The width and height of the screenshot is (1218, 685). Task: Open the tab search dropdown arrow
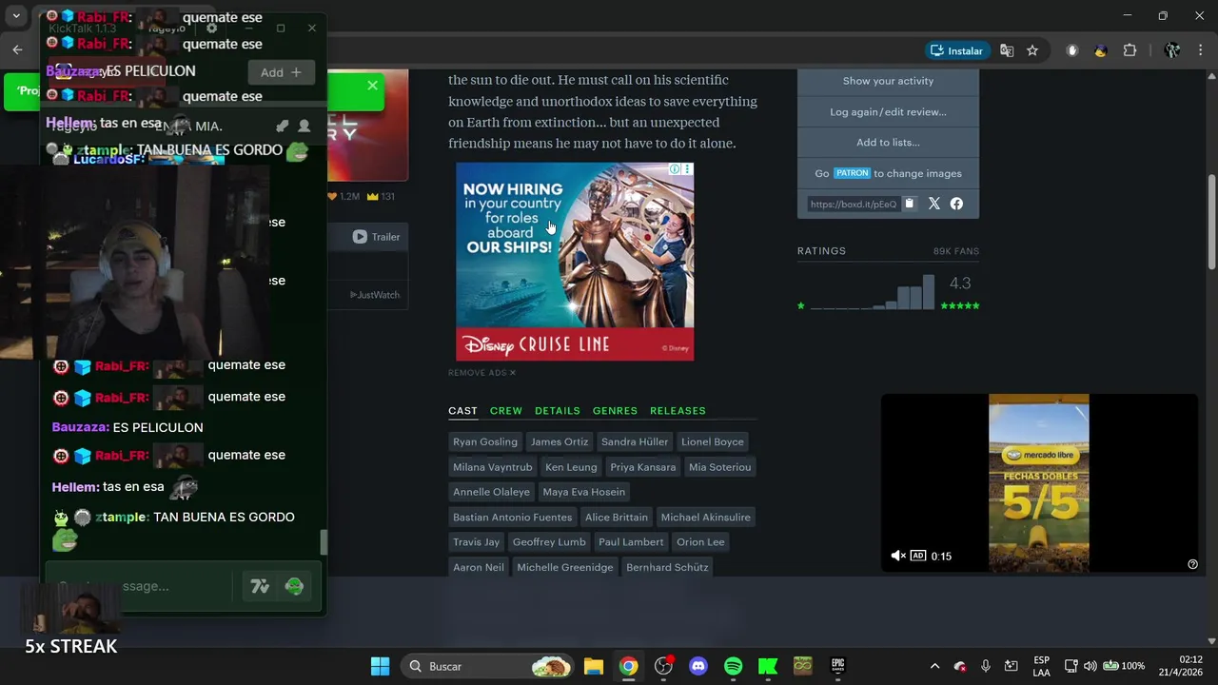point(16,16)
